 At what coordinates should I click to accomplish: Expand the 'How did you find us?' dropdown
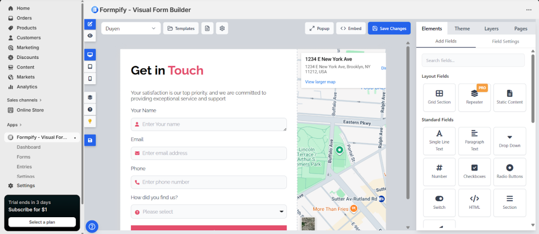[208, 212]
